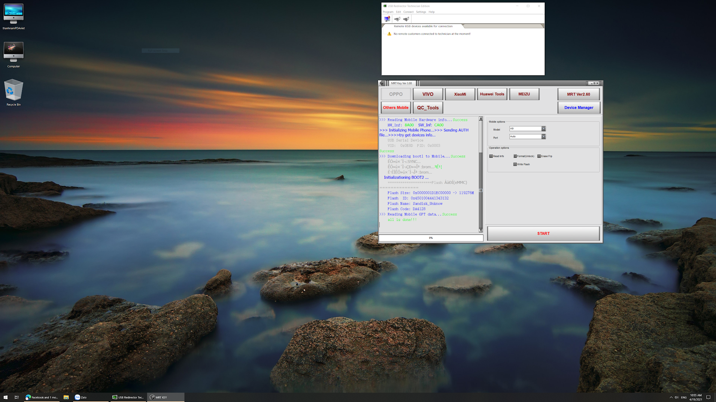Check the Write Flash option
716x402 pixels.
tap(515, 164)
